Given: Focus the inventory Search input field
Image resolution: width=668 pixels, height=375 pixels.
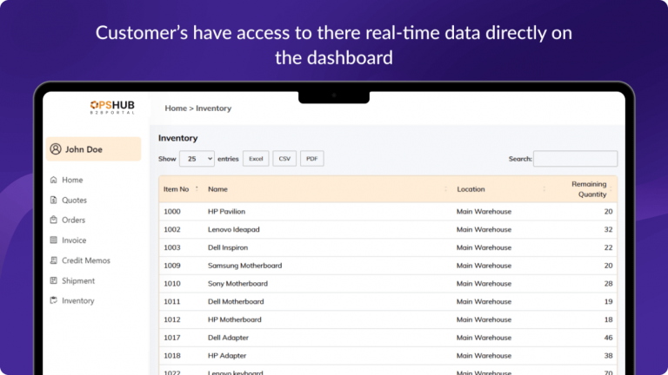Looking at the screenshot, I should click(575, 159).
